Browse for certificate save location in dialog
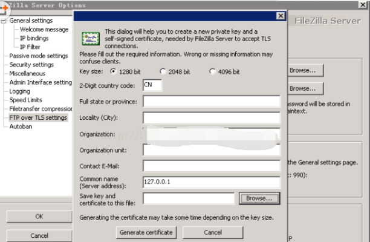 tap(259, 198)
